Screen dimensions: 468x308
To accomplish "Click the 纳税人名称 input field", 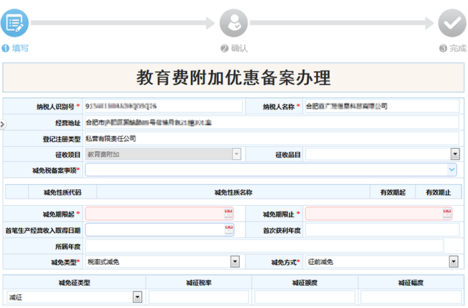I will 380,107.
